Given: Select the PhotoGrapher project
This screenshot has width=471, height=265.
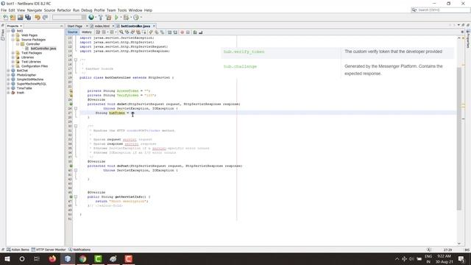Looking at the screenshot, I should 26,75.
